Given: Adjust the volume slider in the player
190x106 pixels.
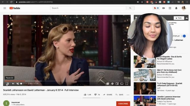Looking at the screenshot, I should (x=24, y=84).
